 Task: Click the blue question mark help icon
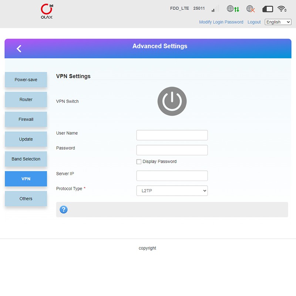click(64, 210)
